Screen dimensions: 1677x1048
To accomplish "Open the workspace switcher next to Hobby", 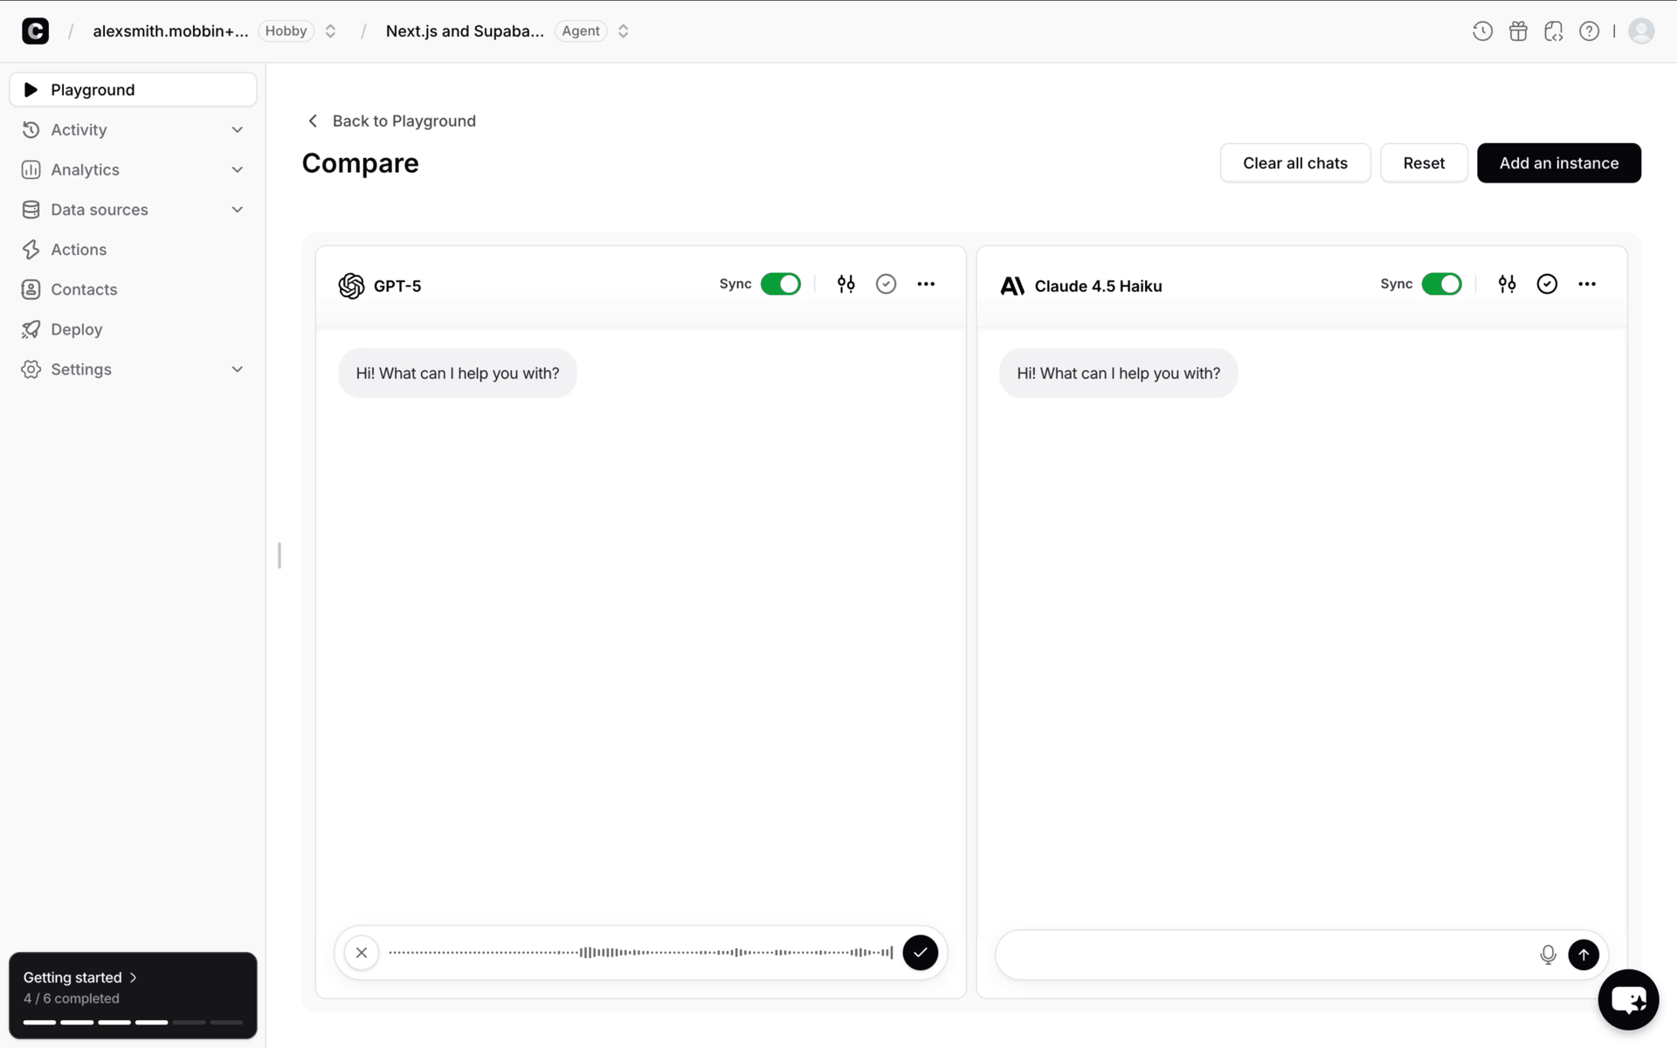I will point(330,31).
